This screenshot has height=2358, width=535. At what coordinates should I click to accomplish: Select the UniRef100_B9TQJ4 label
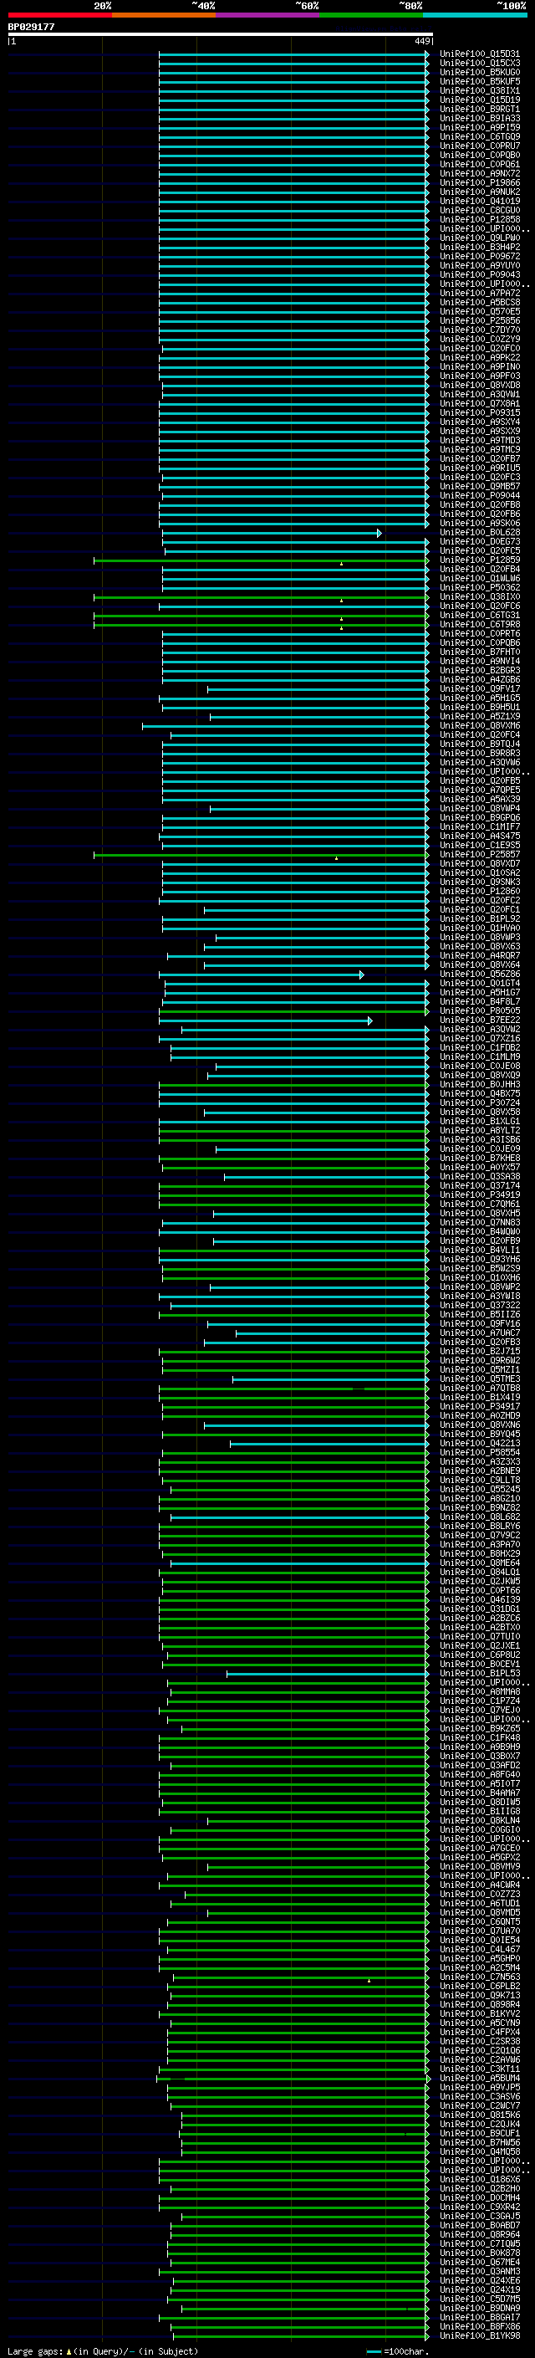point(480,744)
